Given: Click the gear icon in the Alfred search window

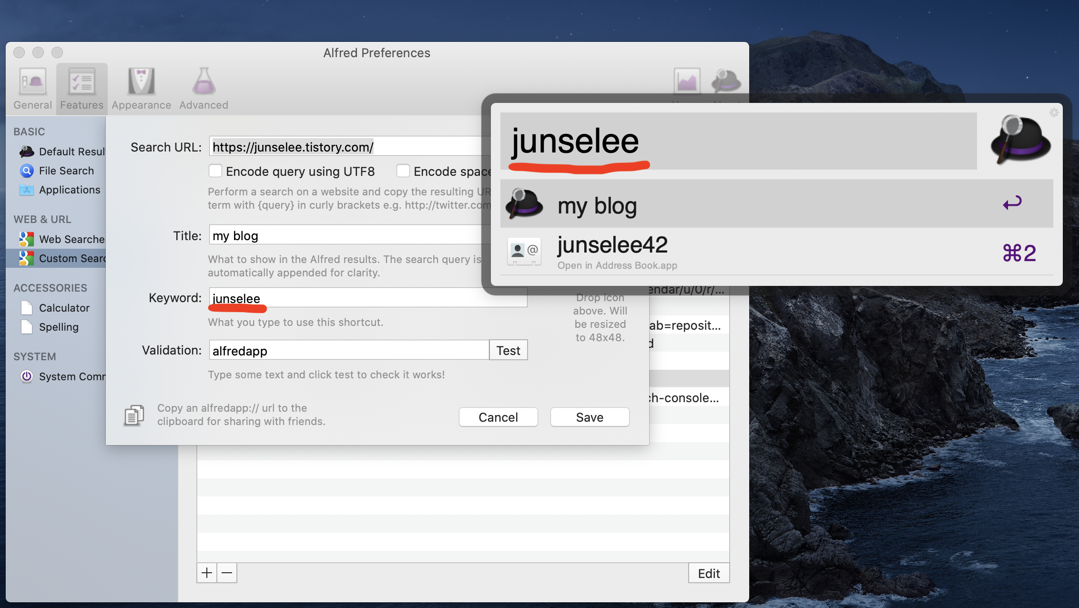Looking at the screenshot, I should 1054,112.
